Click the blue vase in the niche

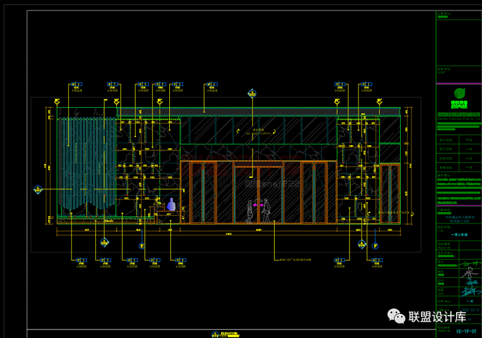(x=171, y=205)
